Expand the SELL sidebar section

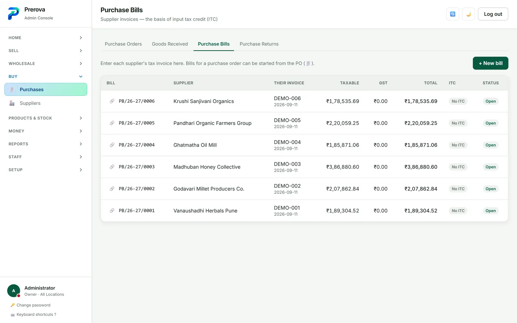pos(46,51)
